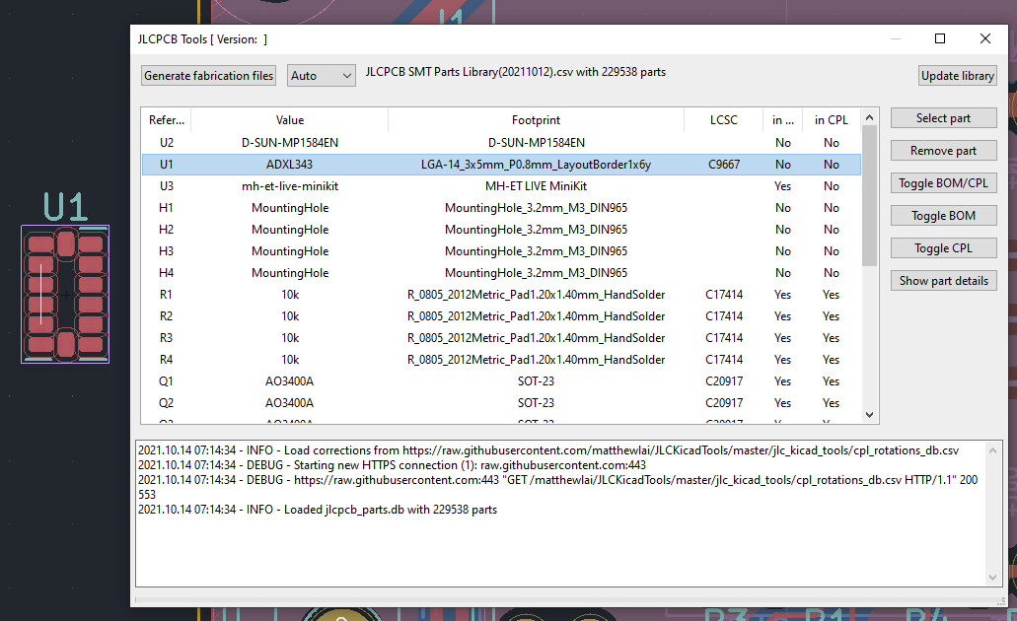Sort the list by LCSC column
This screenshot has height=621, width=1017.
(x=723, y=119)
